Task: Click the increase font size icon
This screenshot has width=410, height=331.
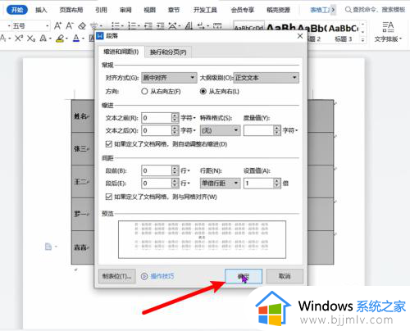Action: pyautogui.click(x=57, y=26)
